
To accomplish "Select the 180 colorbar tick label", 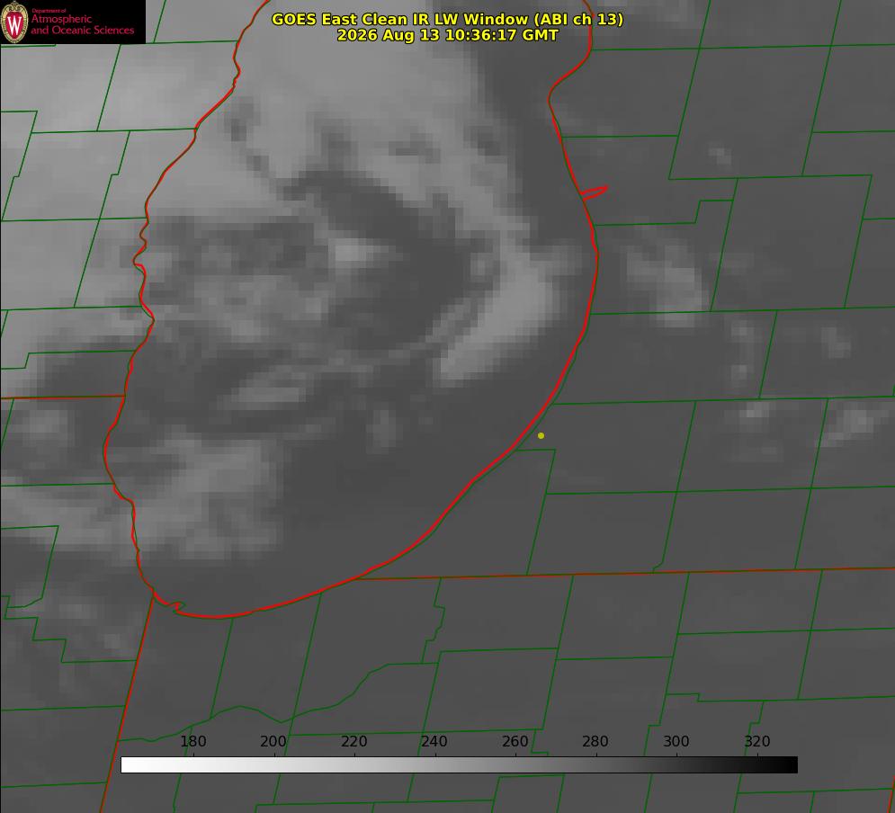I will [192, 741].
